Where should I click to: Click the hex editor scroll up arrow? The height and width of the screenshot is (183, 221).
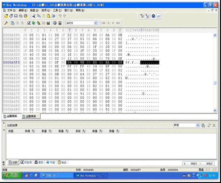(x=215, y=35)
